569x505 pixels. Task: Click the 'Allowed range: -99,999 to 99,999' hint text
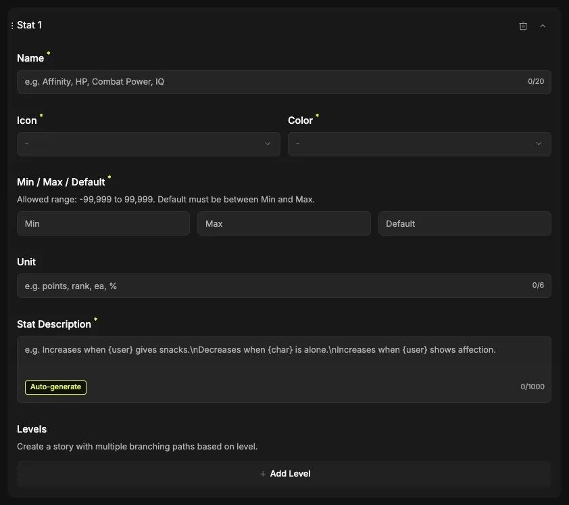click(x=166, y=200)
